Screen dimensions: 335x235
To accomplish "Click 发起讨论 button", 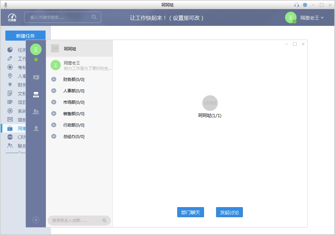I will 229,212.
